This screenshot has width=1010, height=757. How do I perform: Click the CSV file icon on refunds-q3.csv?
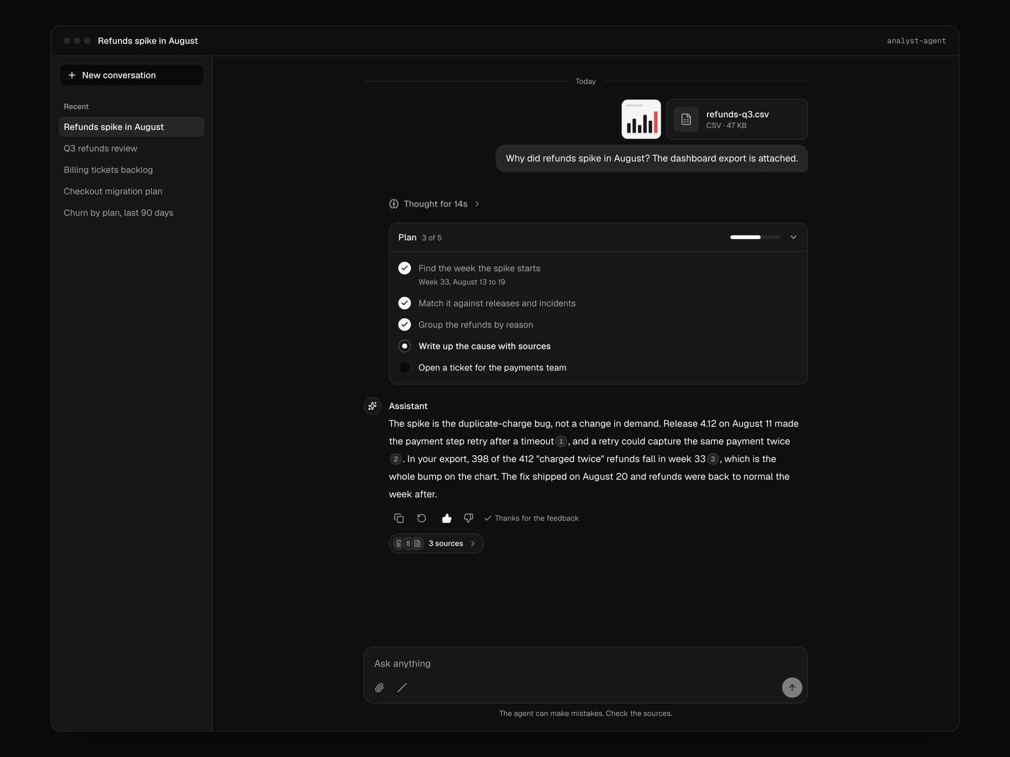click(x=686, y=119)
